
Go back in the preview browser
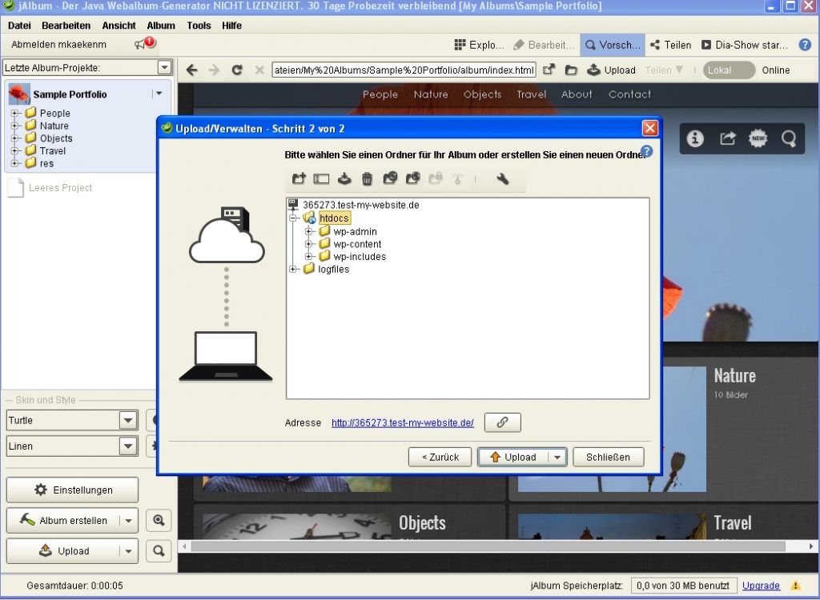pos(192,70)
